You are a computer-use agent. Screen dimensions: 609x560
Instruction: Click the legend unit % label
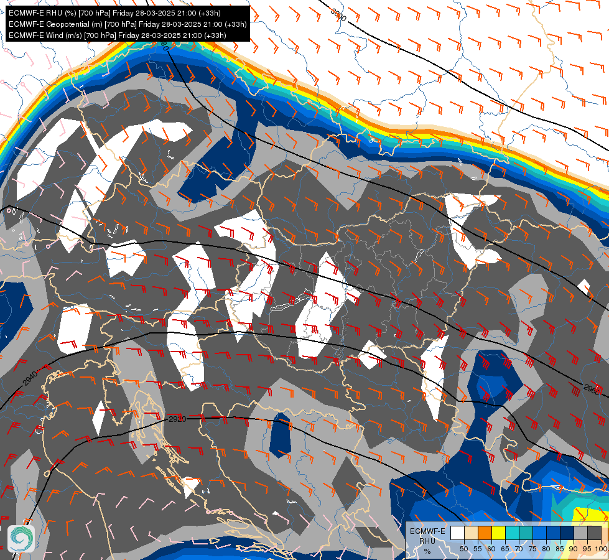coord(427,551)
